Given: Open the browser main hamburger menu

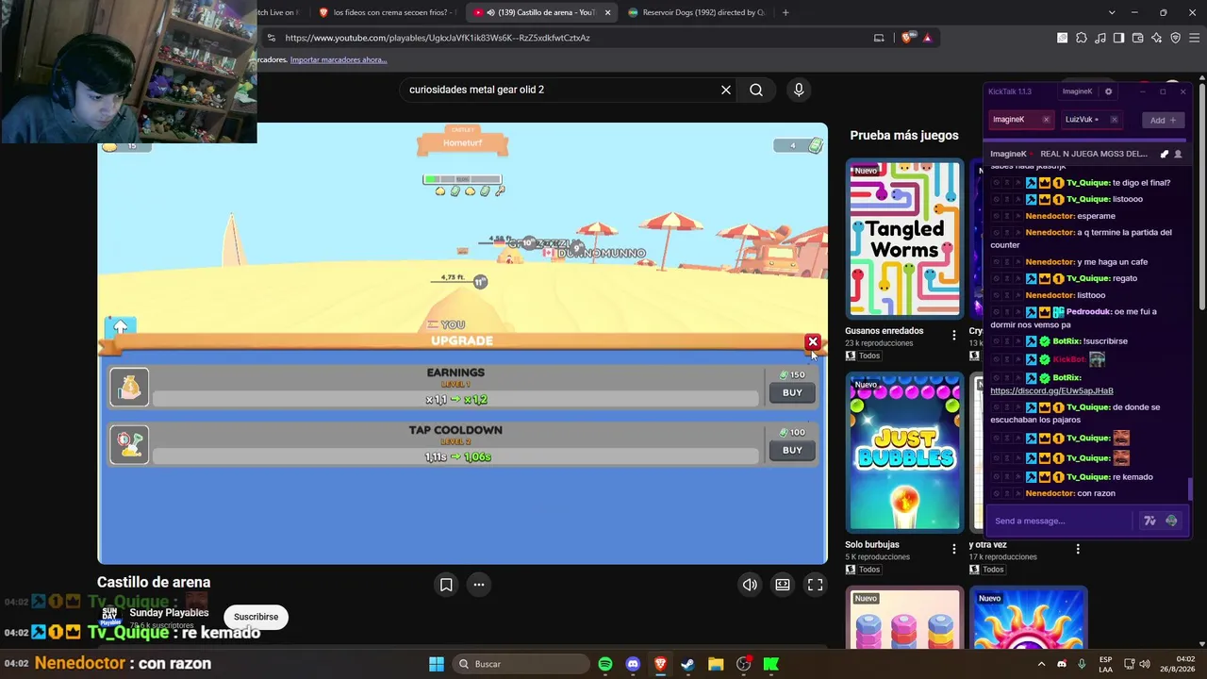Looking at the screenshot, I should click(x=1195, y=38).
